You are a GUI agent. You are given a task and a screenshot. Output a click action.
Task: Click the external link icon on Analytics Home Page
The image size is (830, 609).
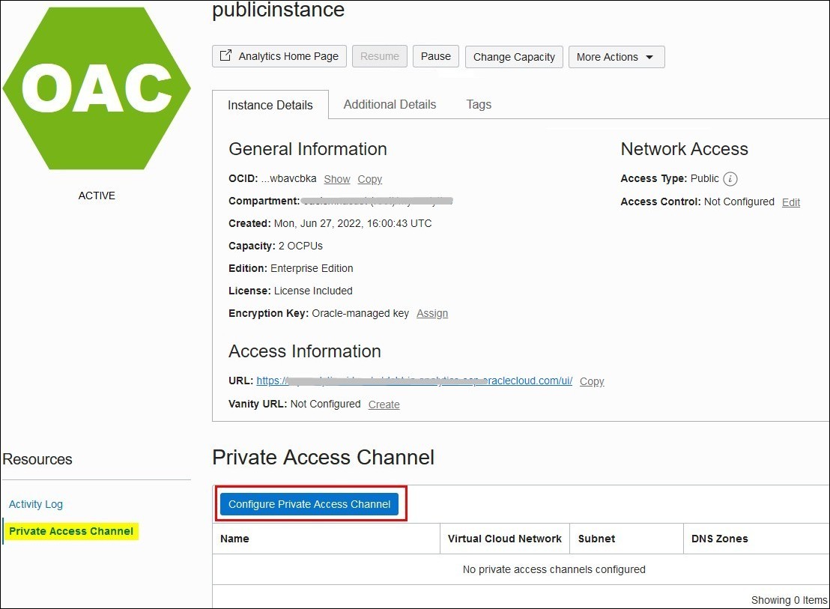tap(225, 55)
